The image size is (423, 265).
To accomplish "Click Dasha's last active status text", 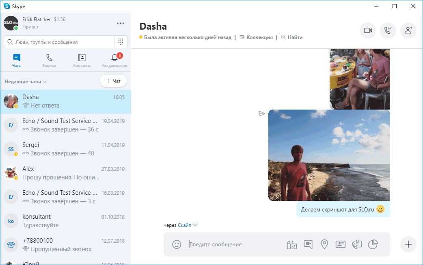I will [188, 37].
